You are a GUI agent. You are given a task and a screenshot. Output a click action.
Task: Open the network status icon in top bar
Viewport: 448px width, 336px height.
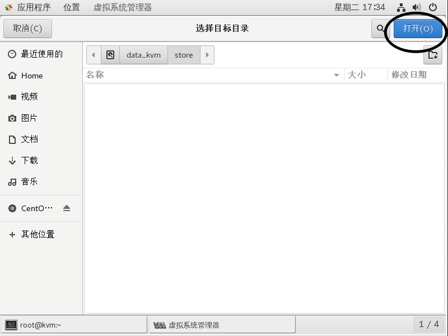point(401,7)
